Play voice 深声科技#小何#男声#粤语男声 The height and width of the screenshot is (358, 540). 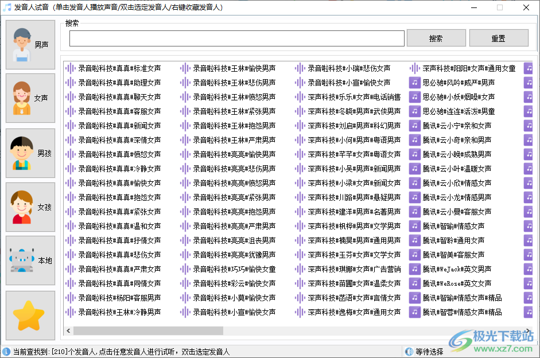pyautogui.click(x=354, y=140)
